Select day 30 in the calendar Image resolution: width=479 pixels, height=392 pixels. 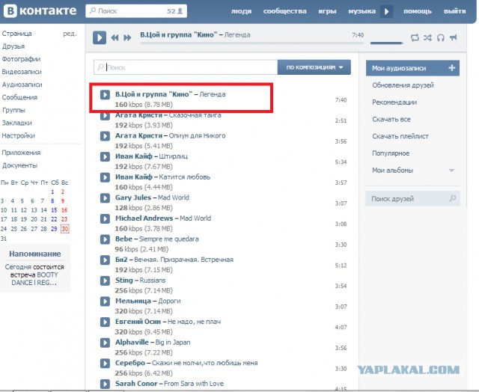tap(65, 229)
